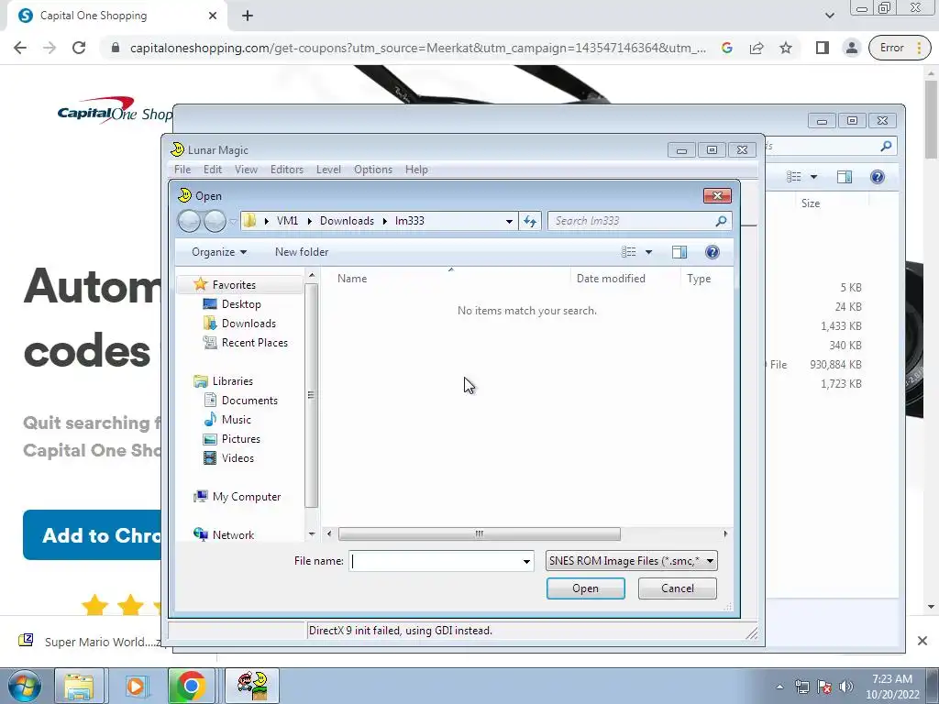Toggle preview pane in background Explorer window
Screen dimensions: 939x704
point(845,177)
